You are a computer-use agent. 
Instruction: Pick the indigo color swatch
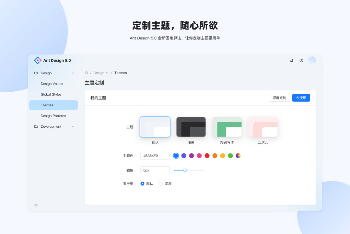(x=184, y=156)
